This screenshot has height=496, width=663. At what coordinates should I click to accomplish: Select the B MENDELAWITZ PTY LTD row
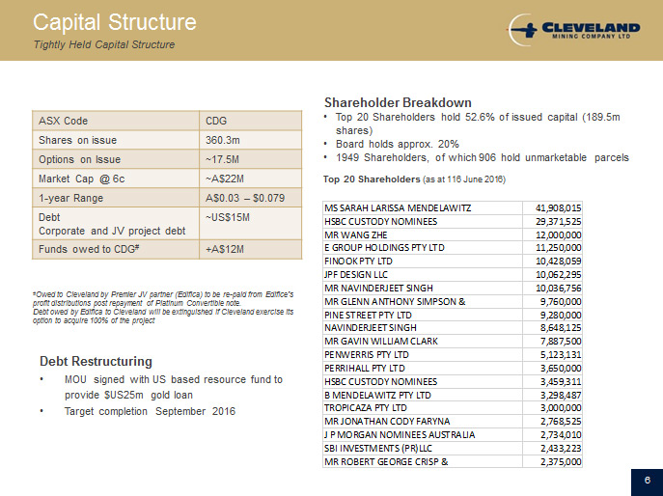coord(453,396)
